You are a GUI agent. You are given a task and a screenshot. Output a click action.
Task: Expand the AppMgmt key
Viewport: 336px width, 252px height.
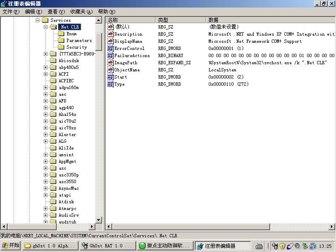[x=46, y=161]
